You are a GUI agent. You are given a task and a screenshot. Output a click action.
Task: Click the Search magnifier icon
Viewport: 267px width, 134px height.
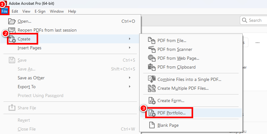pos(244,20)
